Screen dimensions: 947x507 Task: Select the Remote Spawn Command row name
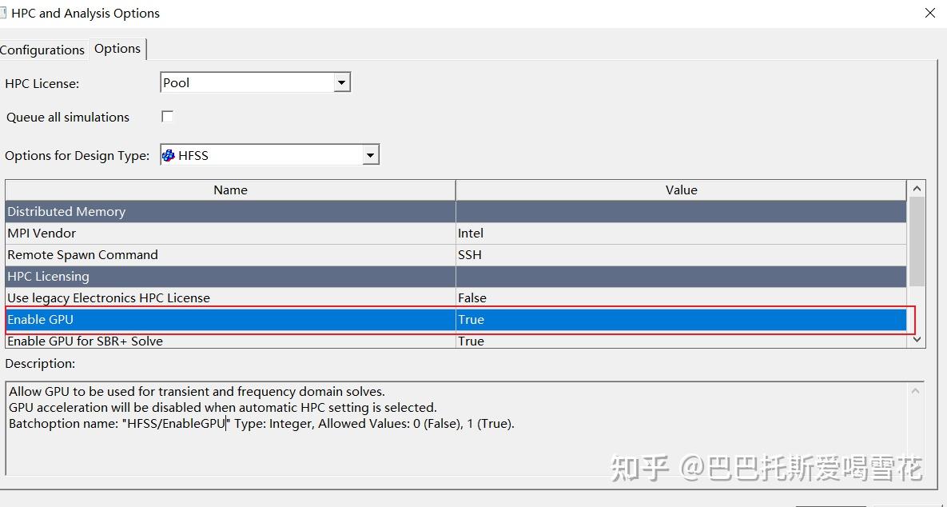coord(230,254)
